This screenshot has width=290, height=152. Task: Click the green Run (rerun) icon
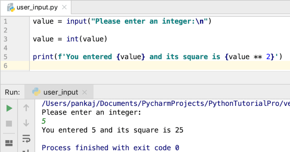pos(9,108)
